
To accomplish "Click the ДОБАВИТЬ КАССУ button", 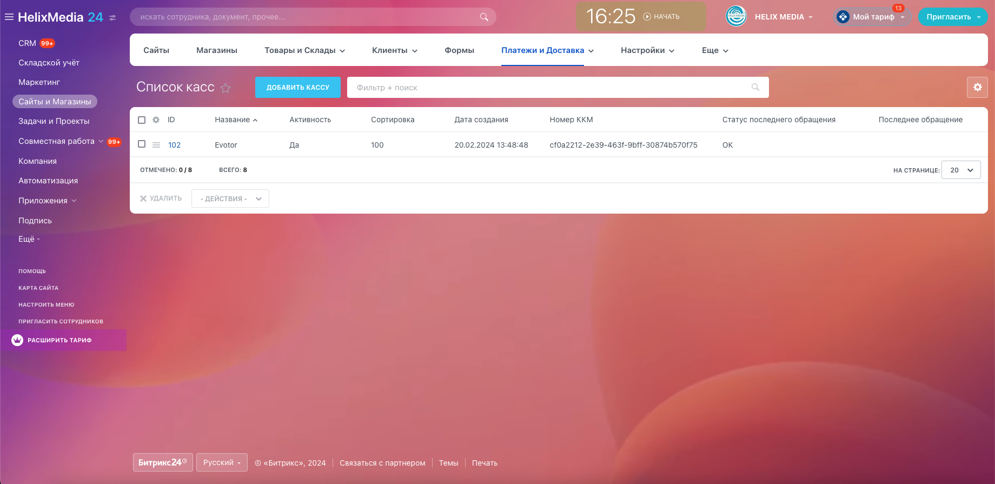I will tap(298, 87).
